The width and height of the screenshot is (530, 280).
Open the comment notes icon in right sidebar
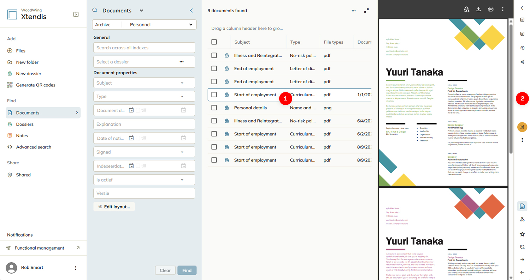point(522,34)
